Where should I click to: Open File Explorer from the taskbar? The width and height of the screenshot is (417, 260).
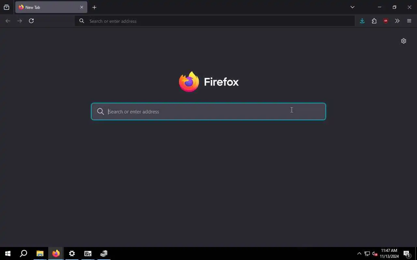pos(40,253)
